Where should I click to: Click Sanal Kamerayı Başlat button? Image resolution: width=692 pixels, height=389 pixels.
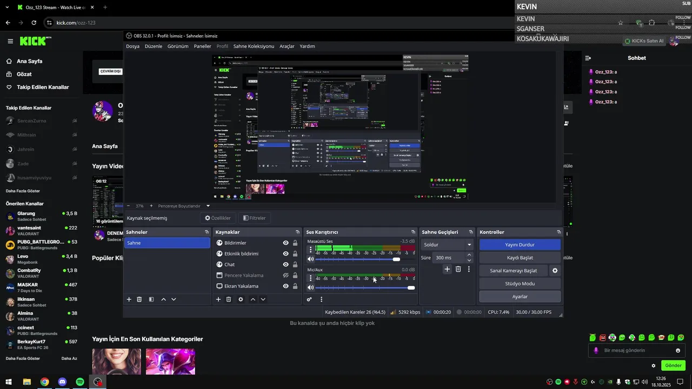pyautogui.click(x=514, y=271)
